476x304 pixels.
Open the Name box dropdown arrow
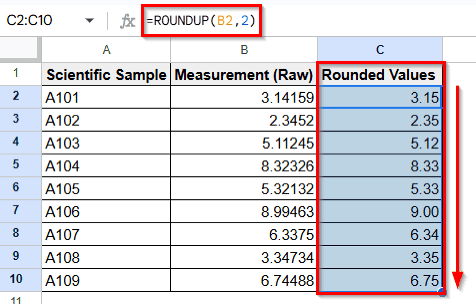click(90, 21)
